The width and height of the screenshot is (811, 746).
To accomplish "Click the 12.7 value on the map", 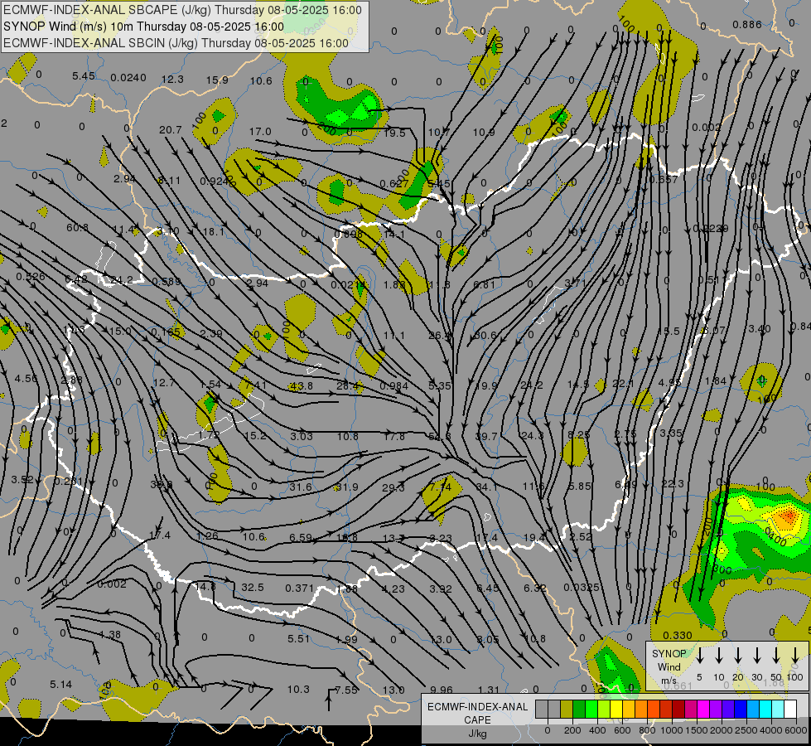I will 164,383.
